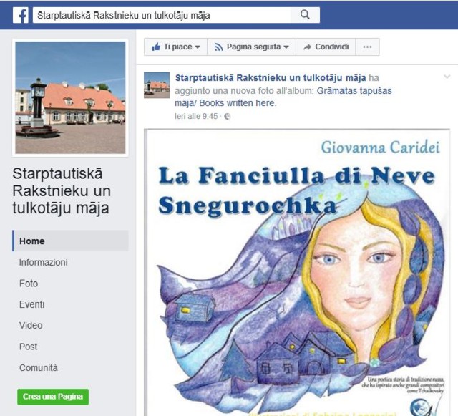The image size is (458, 416).
Task: Click the share arrow icon on Condividi
Action: pyautogui.click(x=307, y=47)
